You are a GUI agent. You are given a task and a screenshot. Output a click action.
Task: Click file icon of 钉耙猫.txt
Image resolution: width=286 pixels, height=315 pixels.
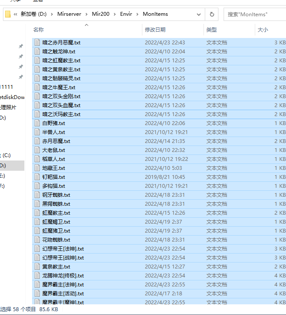click(37, 177)
